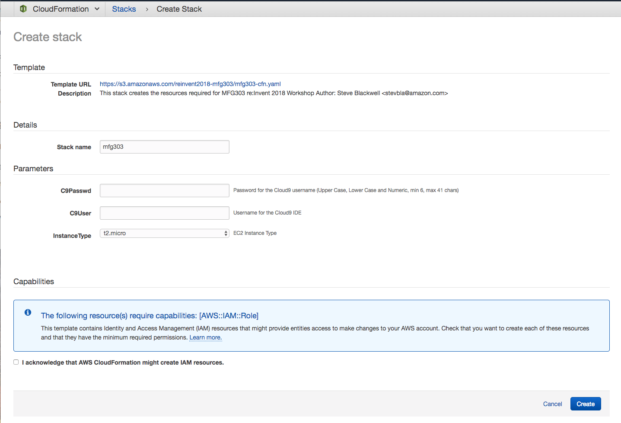The width and height of the screenshot is (621, 423).
Task: Click the Capabilities section heading
Action: click(34, 282)
